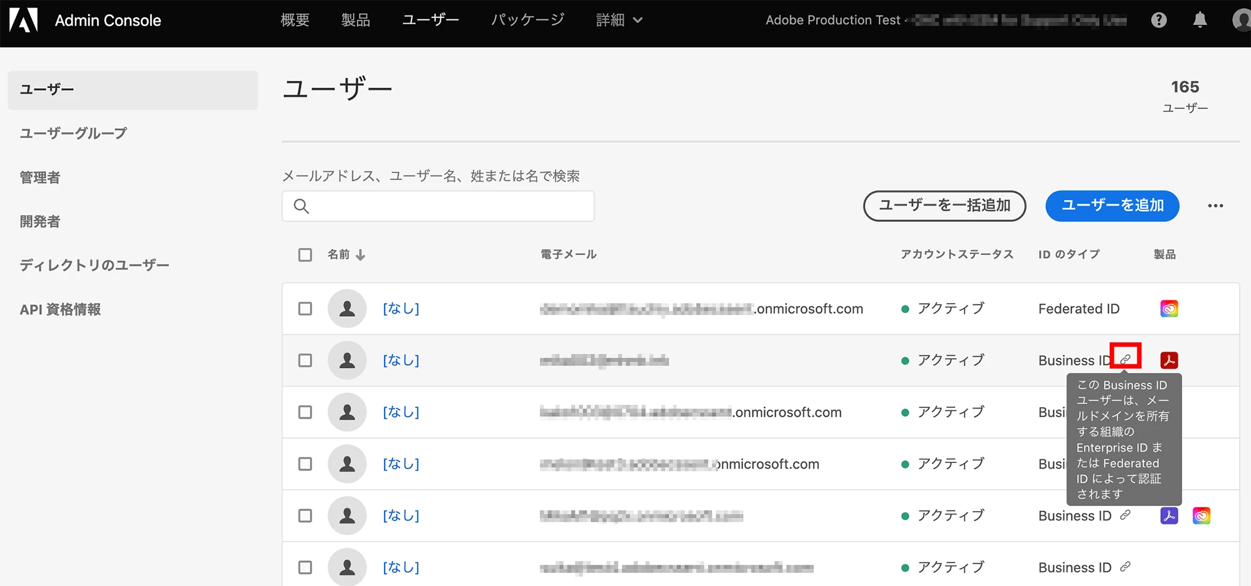
Task: Check the Federated ID user row checkbox
Action: [305, 309]
